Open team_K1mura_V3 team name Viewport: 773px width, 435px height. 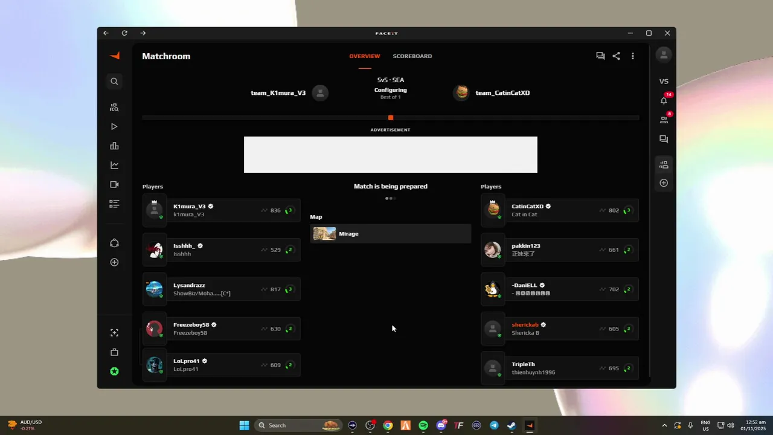(x=278, y=93)
